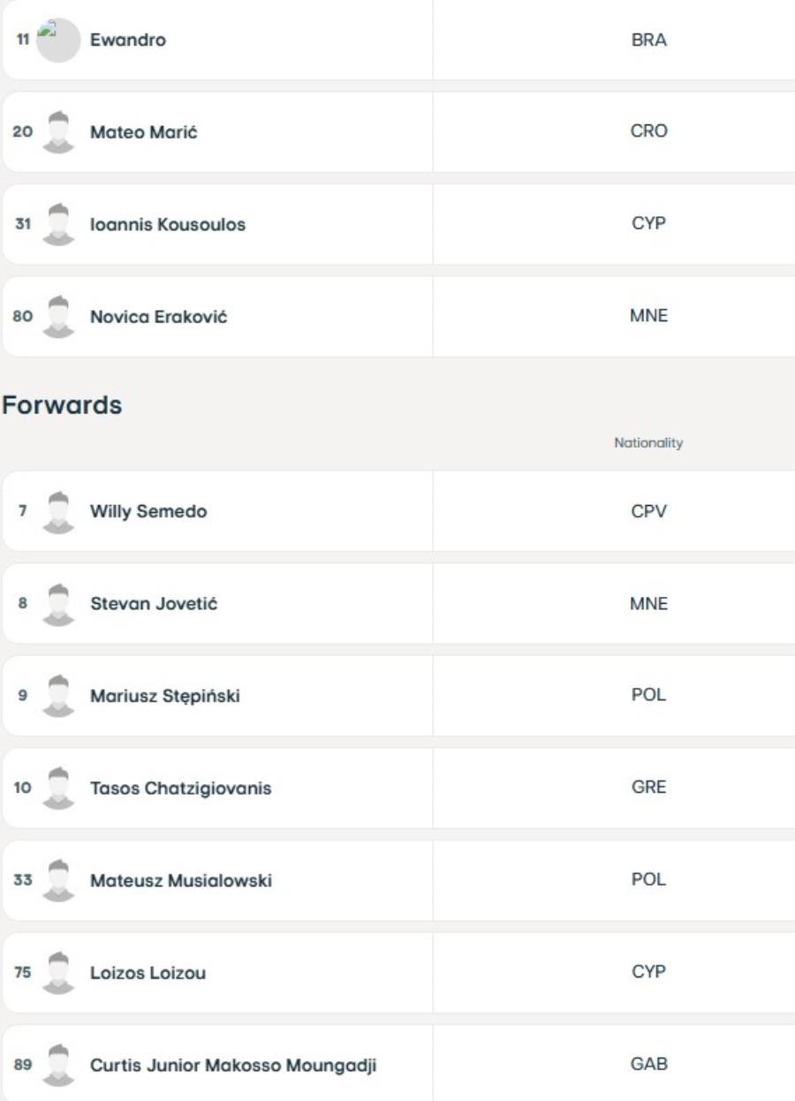Click the Forwards section heading
795x1101 pixels.
point(61,405)
